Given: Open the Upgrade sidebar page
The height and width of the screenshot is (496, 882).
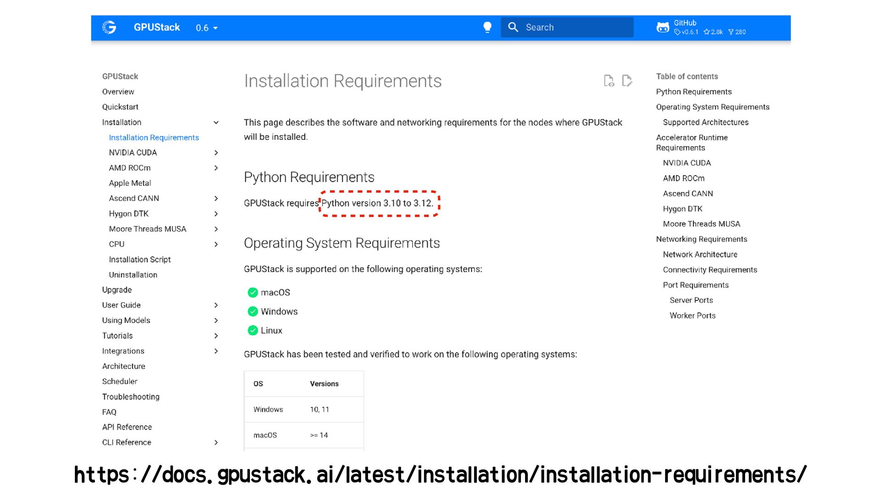Looking at the screenshot, I should click(117, 290).
